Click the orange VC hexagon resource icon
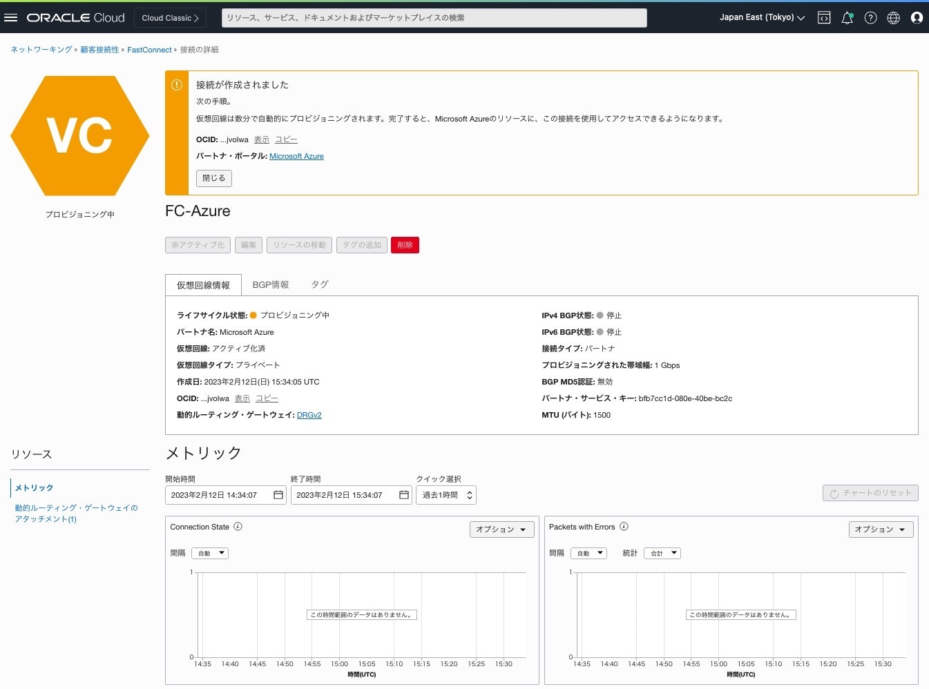929x689 pixels. [80, 135]
